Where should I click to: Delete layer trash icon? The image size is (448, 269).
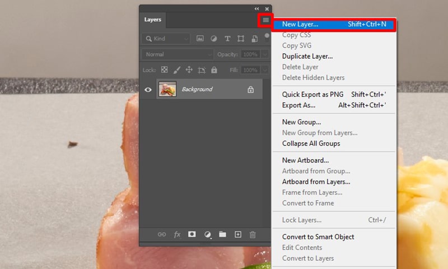pyautogui.click(x=253, y=235)
